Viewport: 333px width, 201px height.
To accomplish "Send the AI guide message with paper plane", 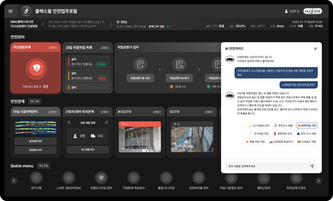I will 312,166.
